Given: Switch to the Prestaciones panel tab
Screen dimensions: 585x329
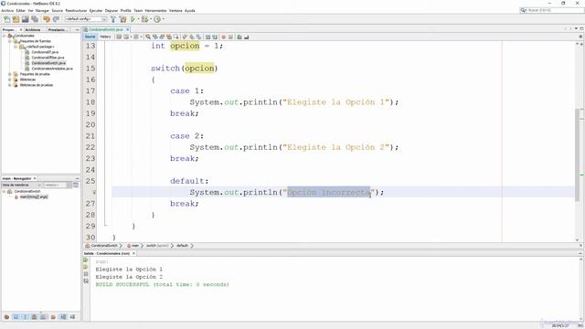Looking at the screenshot, I should pyautogui.click(x=57, y=29).
